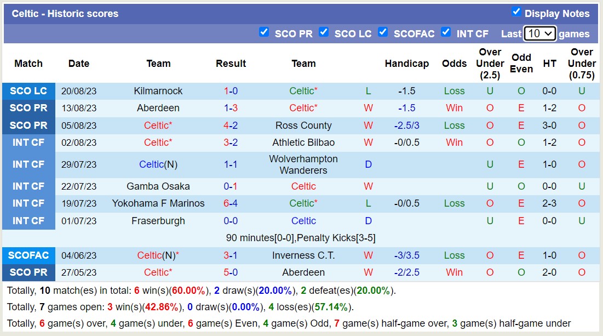The height and width of the screenshot is (336, 603).
Task: Toggle the INT CF filter checkbox
Action: click(446, 32)
